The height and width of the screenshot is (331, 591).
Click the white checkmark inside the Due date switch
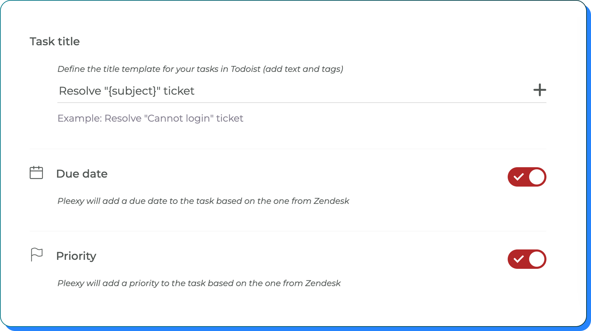[519, 177]
